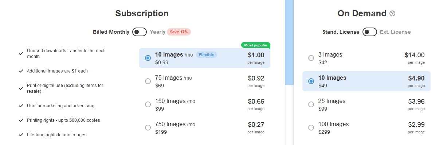Click checkmark beside Life-long rights to use images
439x145 pixels.
(21, 135)
